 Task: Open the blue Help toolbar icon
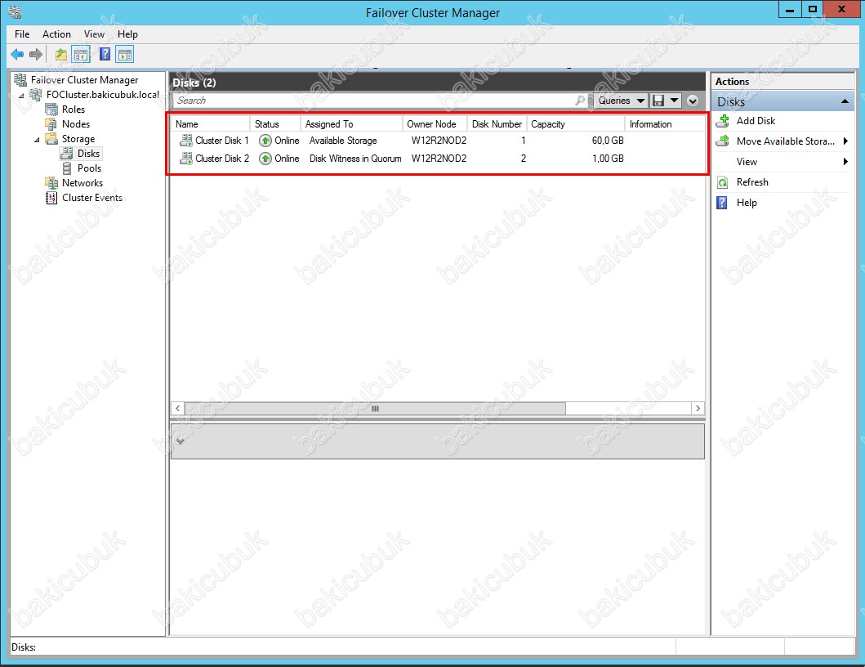coord(105,54)
